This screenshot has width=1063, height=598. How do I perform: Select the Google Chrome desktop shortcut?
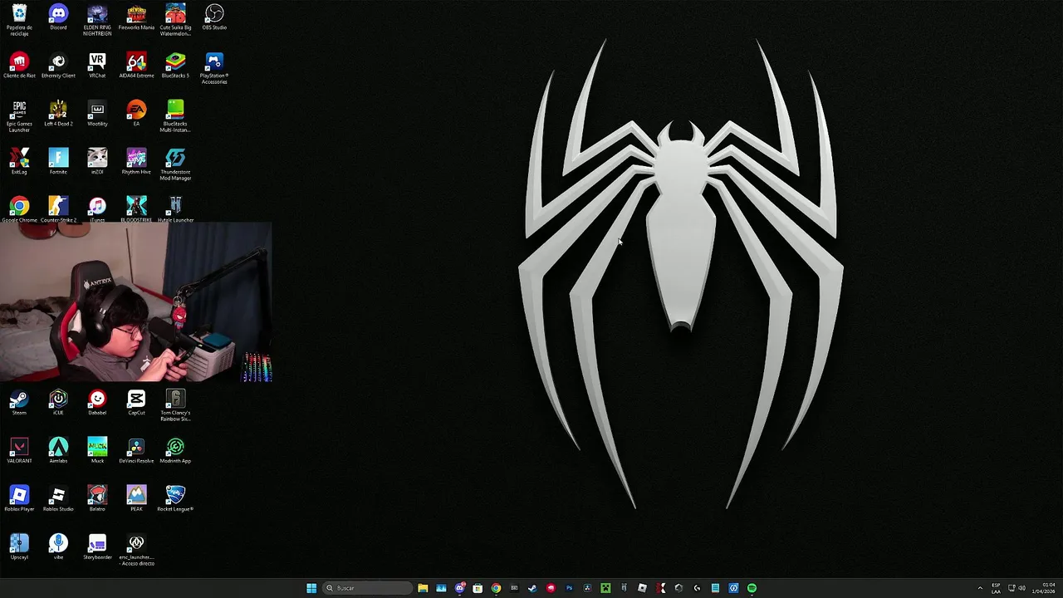pos(19,209)
